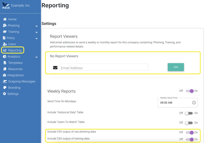This screenshot has height=143, width=208.
Task: Click the Phishing sidebar icon
Action: pyautogui.click(x=5, y=25)
